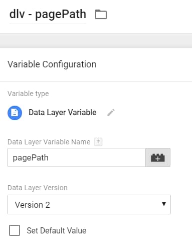Edit variable type with the pencil icon
192x246 pixels.
point(111,113)
